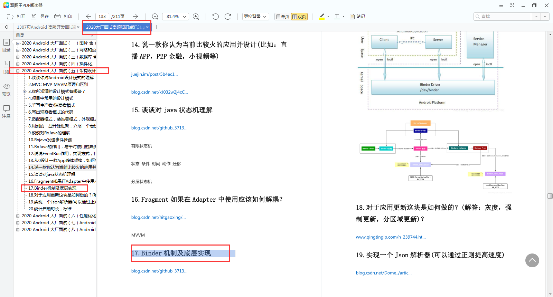
Task: Switch to 单页 single page view
Action: pos(283,17)
